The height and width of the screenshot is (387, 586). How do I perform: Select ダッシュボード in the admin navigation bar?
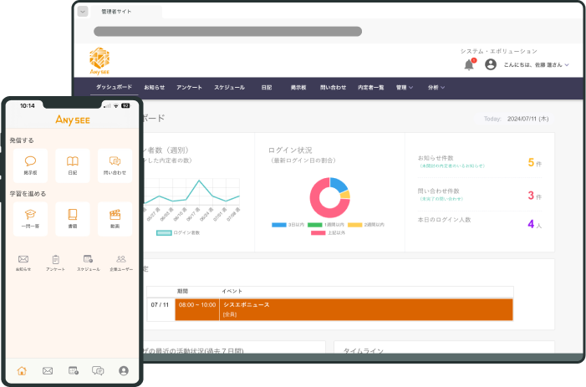tap(114, 87)
